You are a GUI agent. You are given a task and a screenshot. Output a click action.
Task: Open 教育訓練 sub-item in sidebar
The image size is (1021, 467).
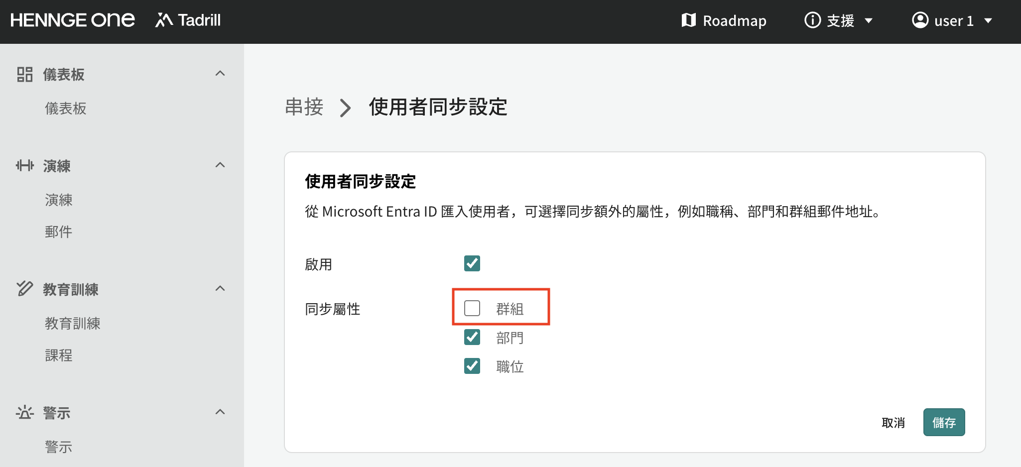(x=73, y=324)
